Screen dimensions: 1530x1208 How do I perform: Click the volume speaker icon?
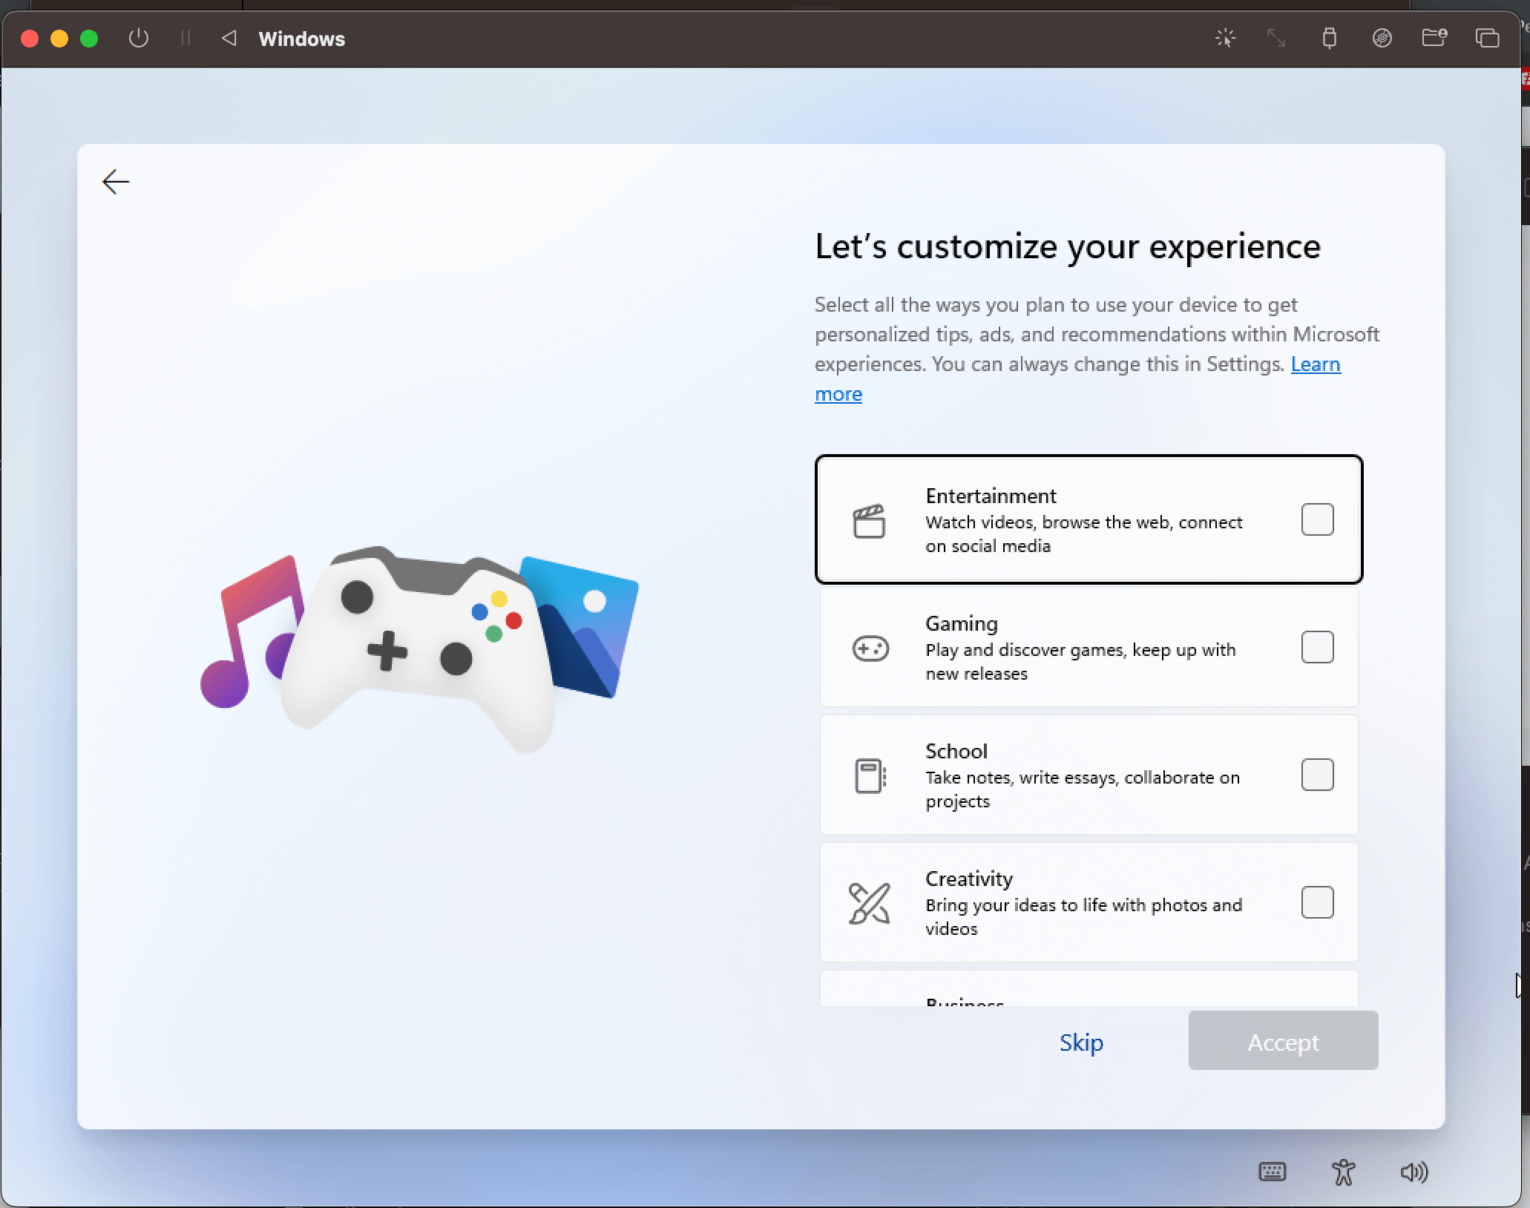pos(1414,1172)
